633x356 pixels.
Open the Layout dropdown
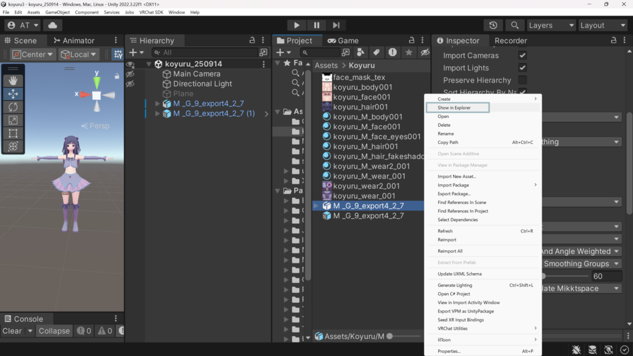(x=603, y=25)
